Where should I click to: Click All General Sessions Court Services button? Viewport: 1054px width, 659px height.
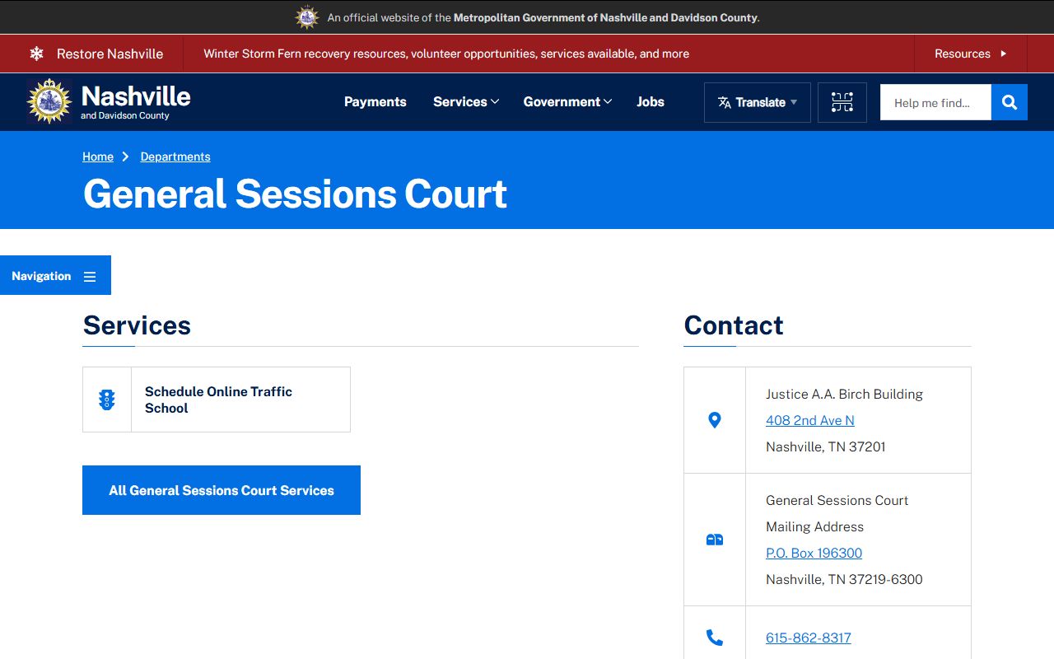coord(222,490)
